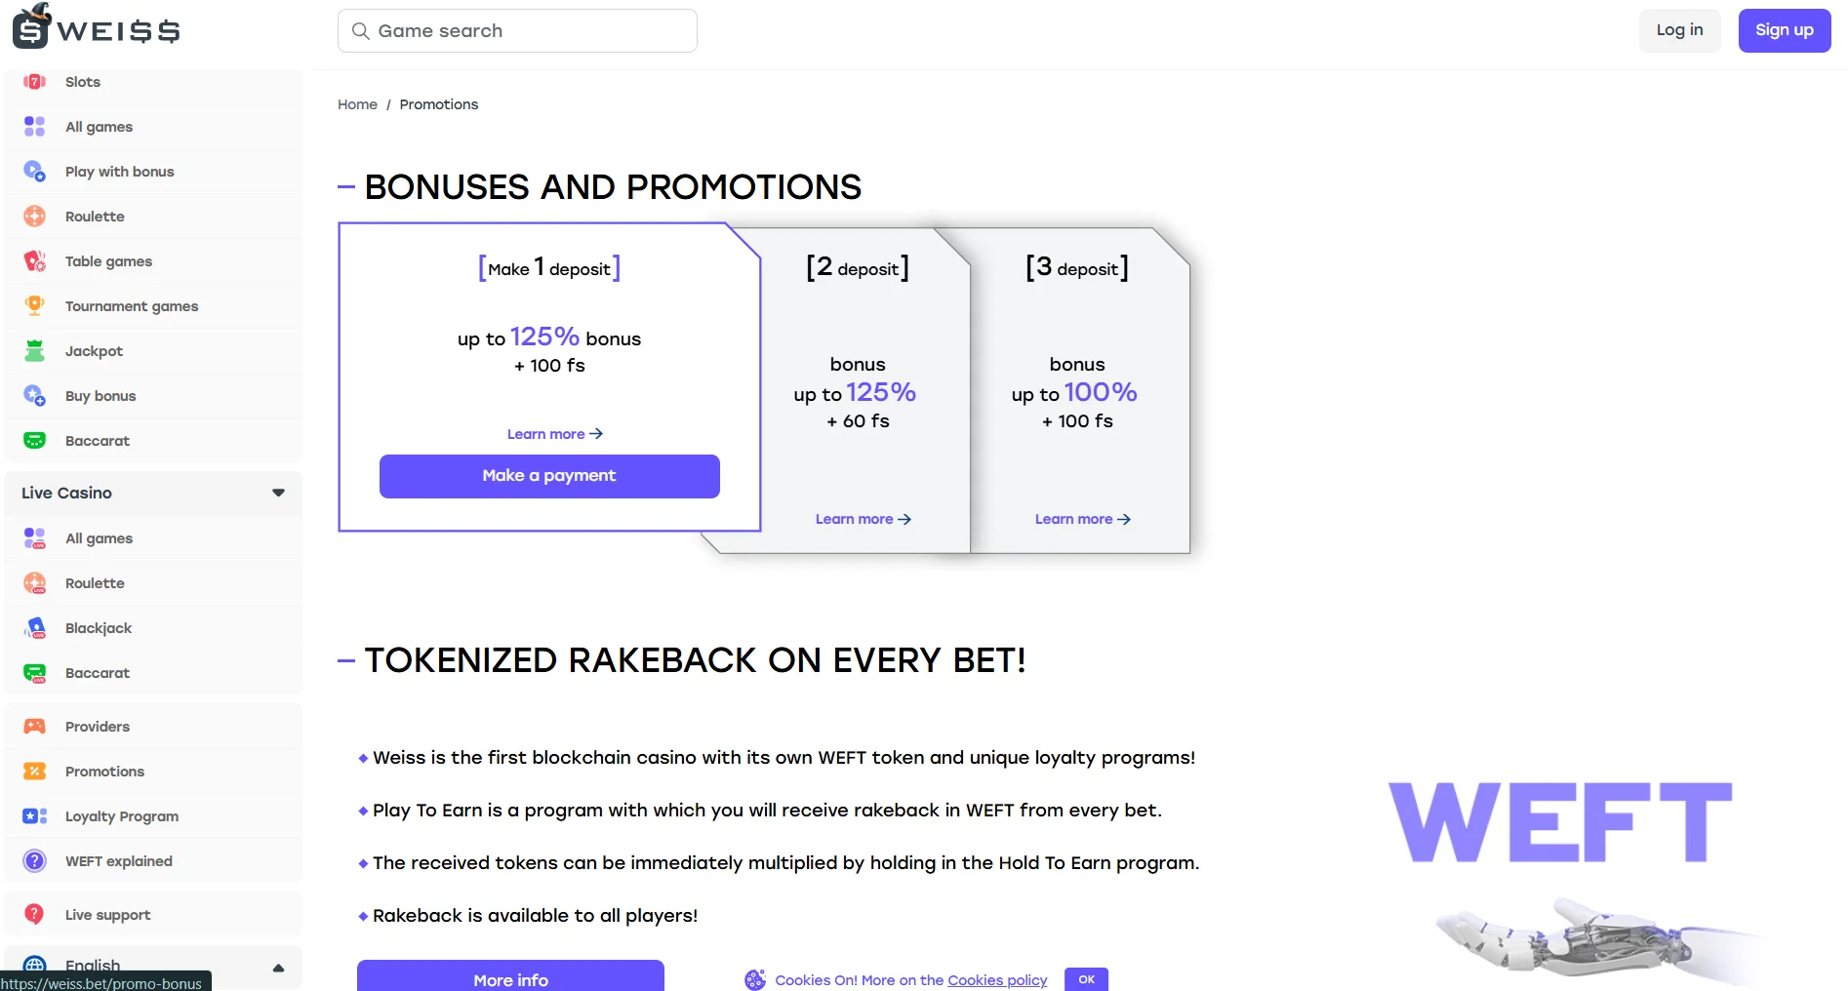This screenshot has width=1848, height=991.
Task: Click the Sign up button
Action: (x=1784, y=30)
